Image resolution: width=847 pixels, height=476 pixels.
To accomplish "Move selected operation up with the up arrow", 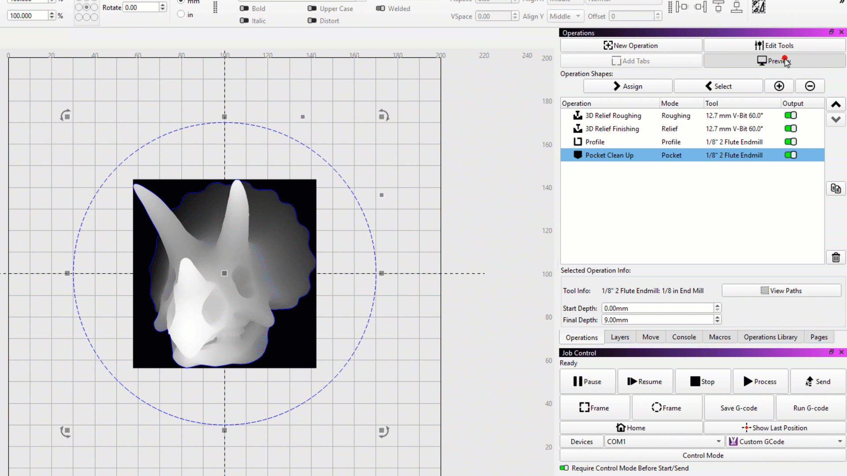I will [836, 104].
